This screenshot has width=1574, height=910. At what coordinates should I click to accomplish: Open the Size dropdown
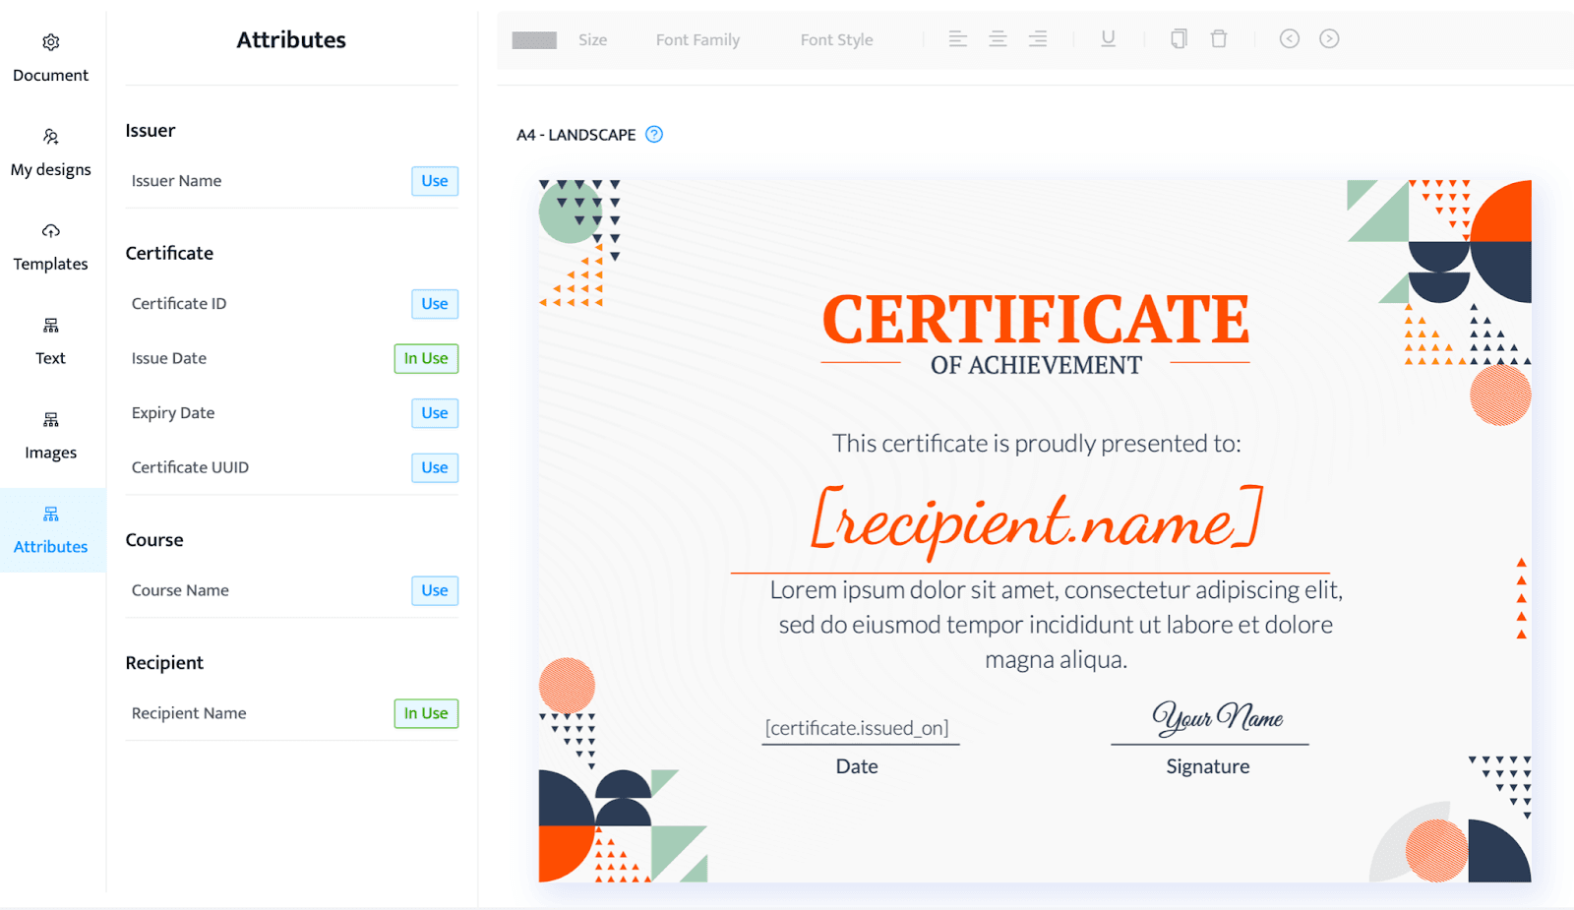click(592, 40)
